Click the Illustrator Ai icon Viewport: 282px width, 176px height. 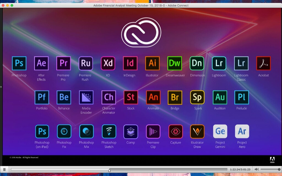pos(152,63)
